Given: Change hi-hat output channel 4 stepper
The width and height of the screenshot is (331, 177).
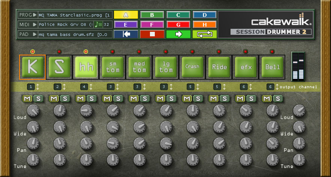Looking at the screenshot, I should (91, 87).
